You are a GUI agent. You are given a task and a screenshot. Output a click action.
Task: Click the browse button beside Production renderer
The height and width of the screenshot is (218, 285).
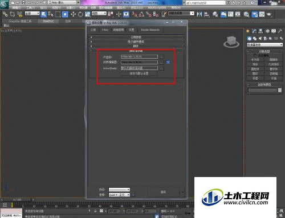tap(161, 57)
